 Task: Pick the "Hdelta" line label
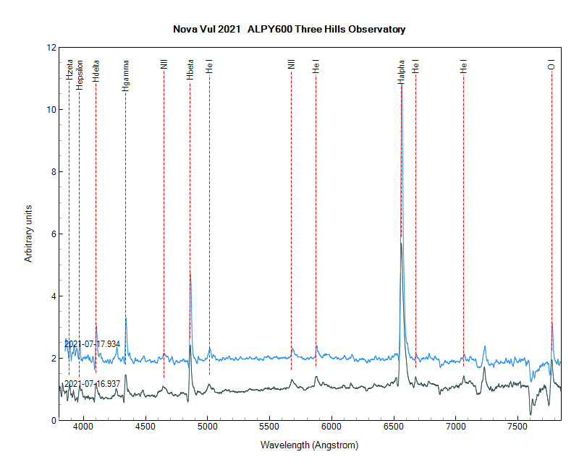tap(96, 71)
